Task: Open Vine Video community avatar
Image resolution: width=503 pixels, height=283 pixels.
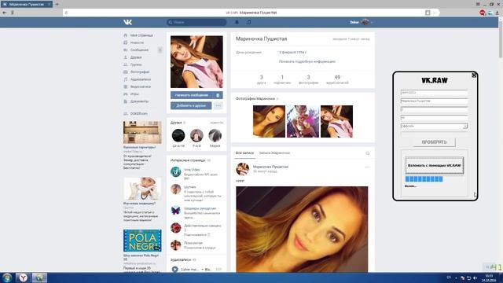Action: click(176, 172)
